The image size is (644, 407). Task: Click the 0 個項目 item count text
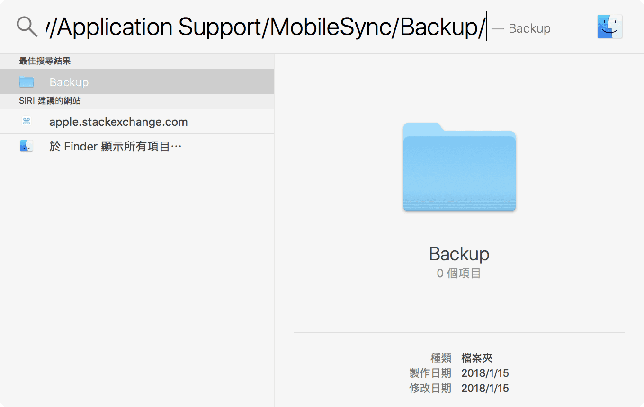pyautogui.click(x=458, y=274)
